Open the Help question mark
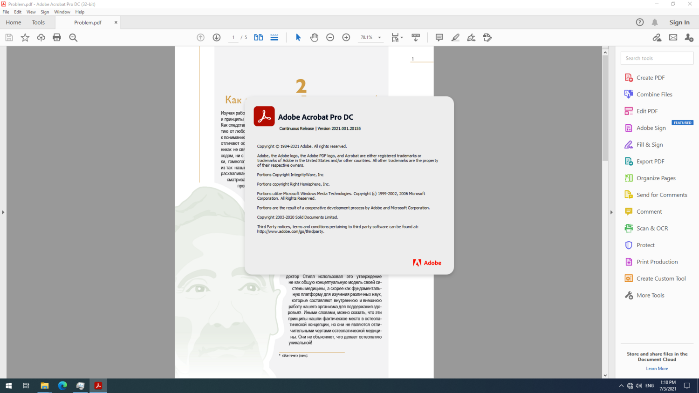The image size is (699, 393). point(640,22)
